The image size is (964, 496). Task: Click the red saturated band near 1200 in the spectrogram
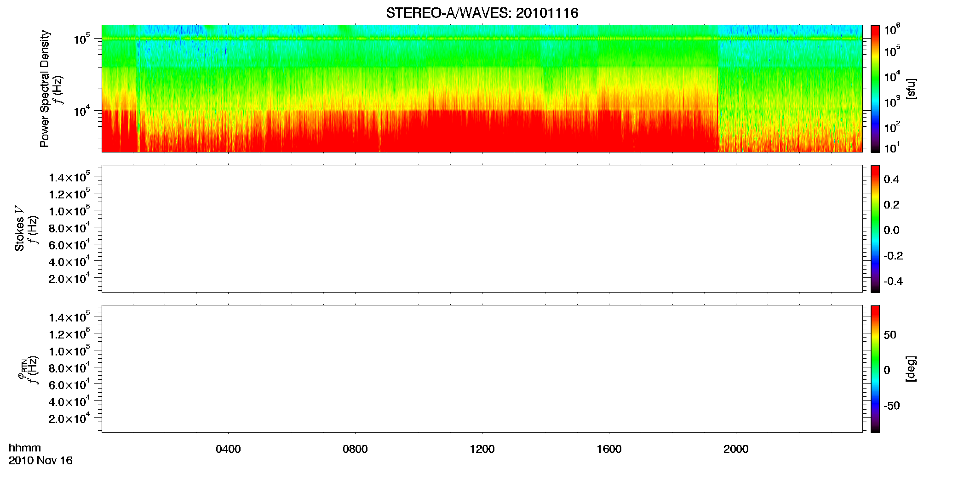click(x=482, y=131)
